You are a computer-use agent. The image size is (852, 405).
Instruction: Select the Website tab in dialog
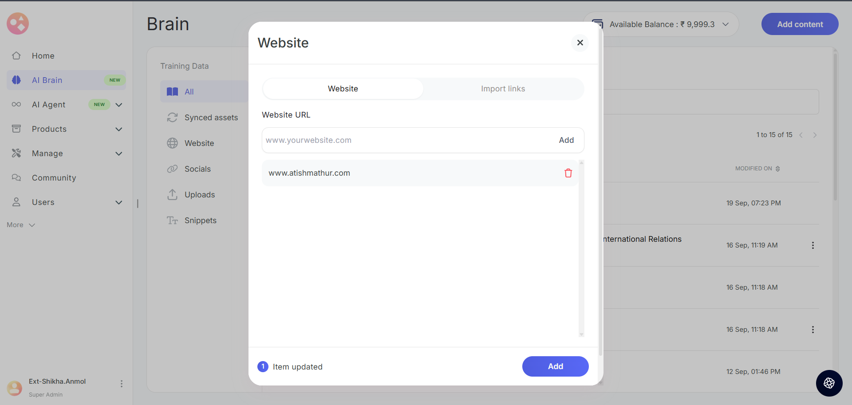pyautogui.click(x=343, y=89)
